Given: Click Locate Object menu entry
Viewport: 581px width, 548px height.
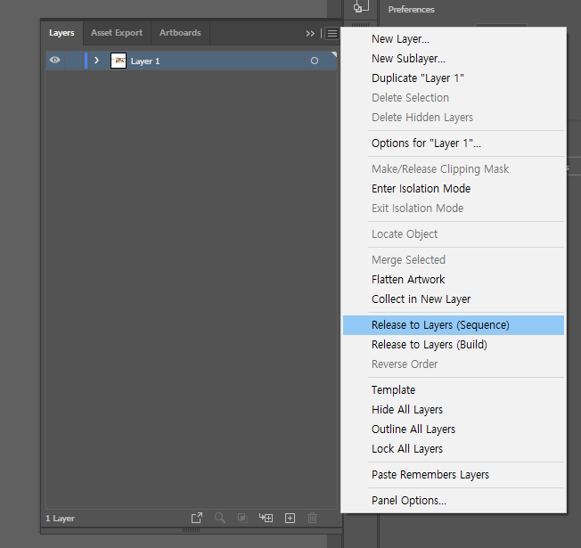Looking at the screenshot, I should pyautogui.click(x=454, y=234).
